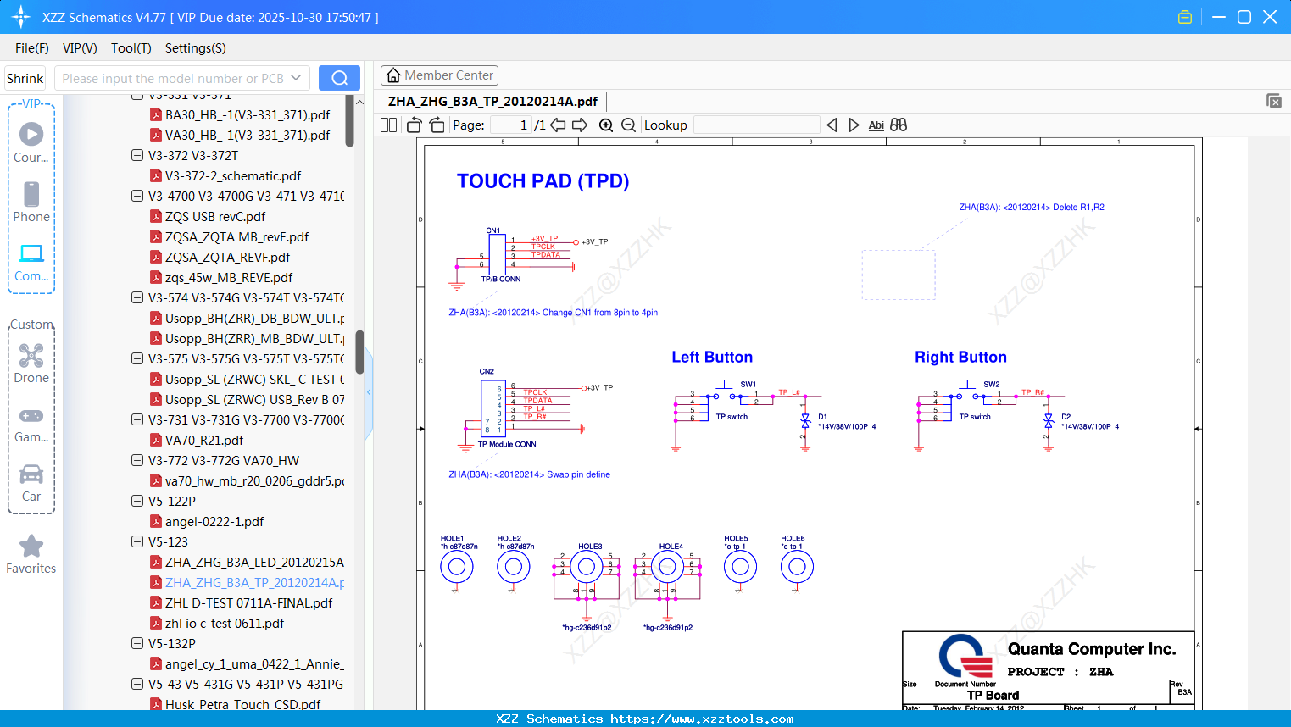Go to previous page arrow
The width and height of the screenshot is (1291, 727).
pyautogui.click(x=558, y=125)
